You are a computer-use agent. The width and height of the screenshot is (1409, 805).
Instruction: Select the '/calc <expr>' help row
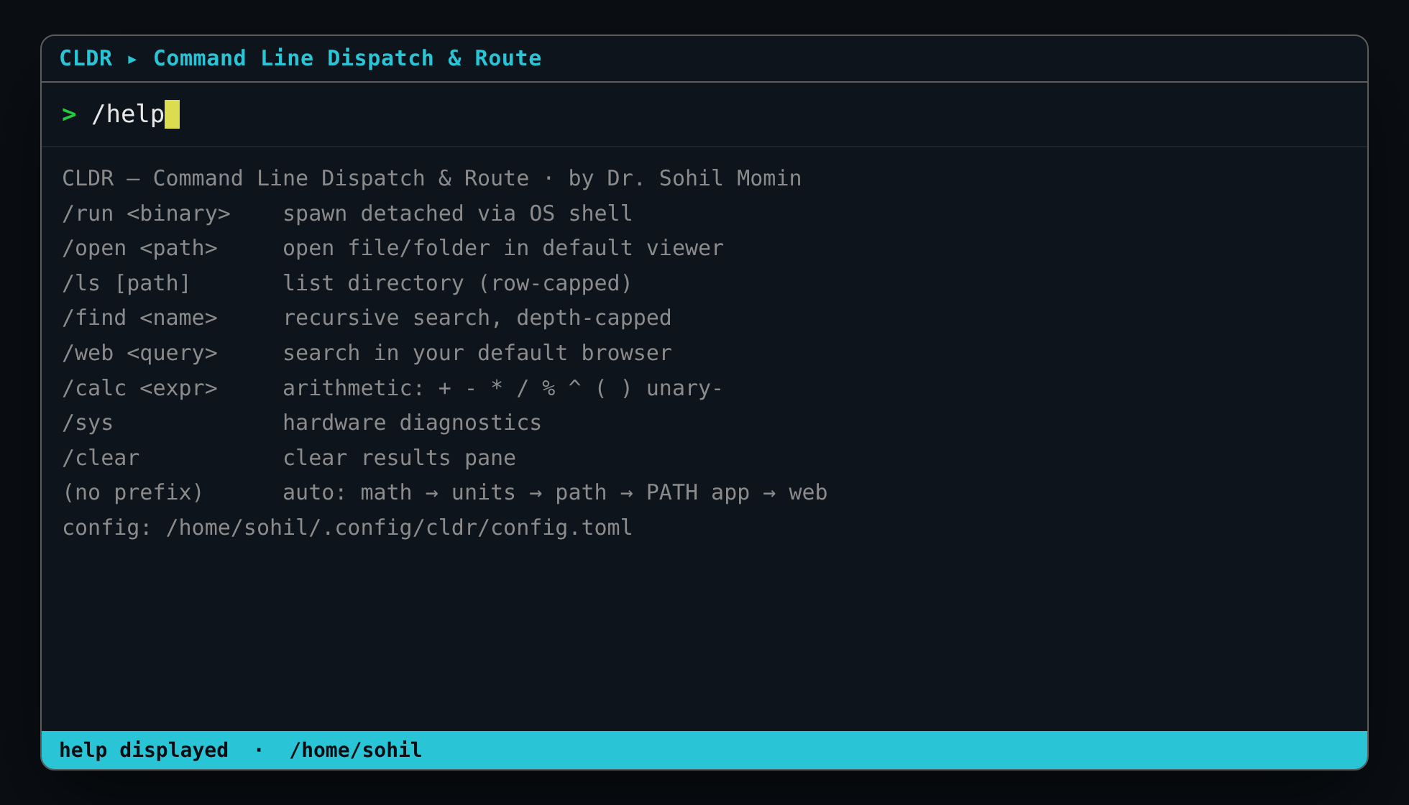tap(393, 388)
